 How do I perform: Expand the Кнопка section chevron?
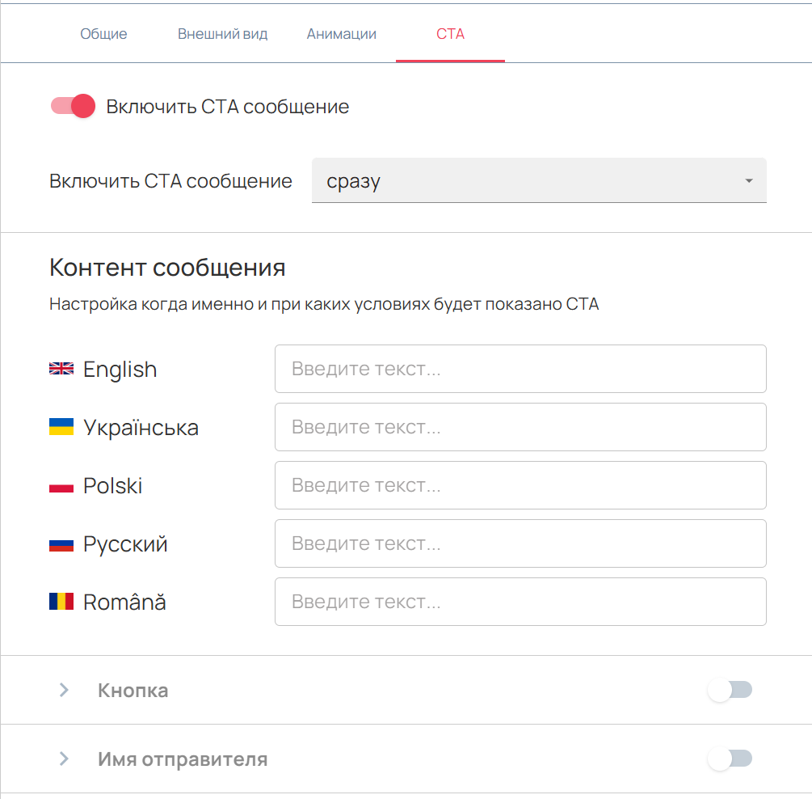pos(65,691)
